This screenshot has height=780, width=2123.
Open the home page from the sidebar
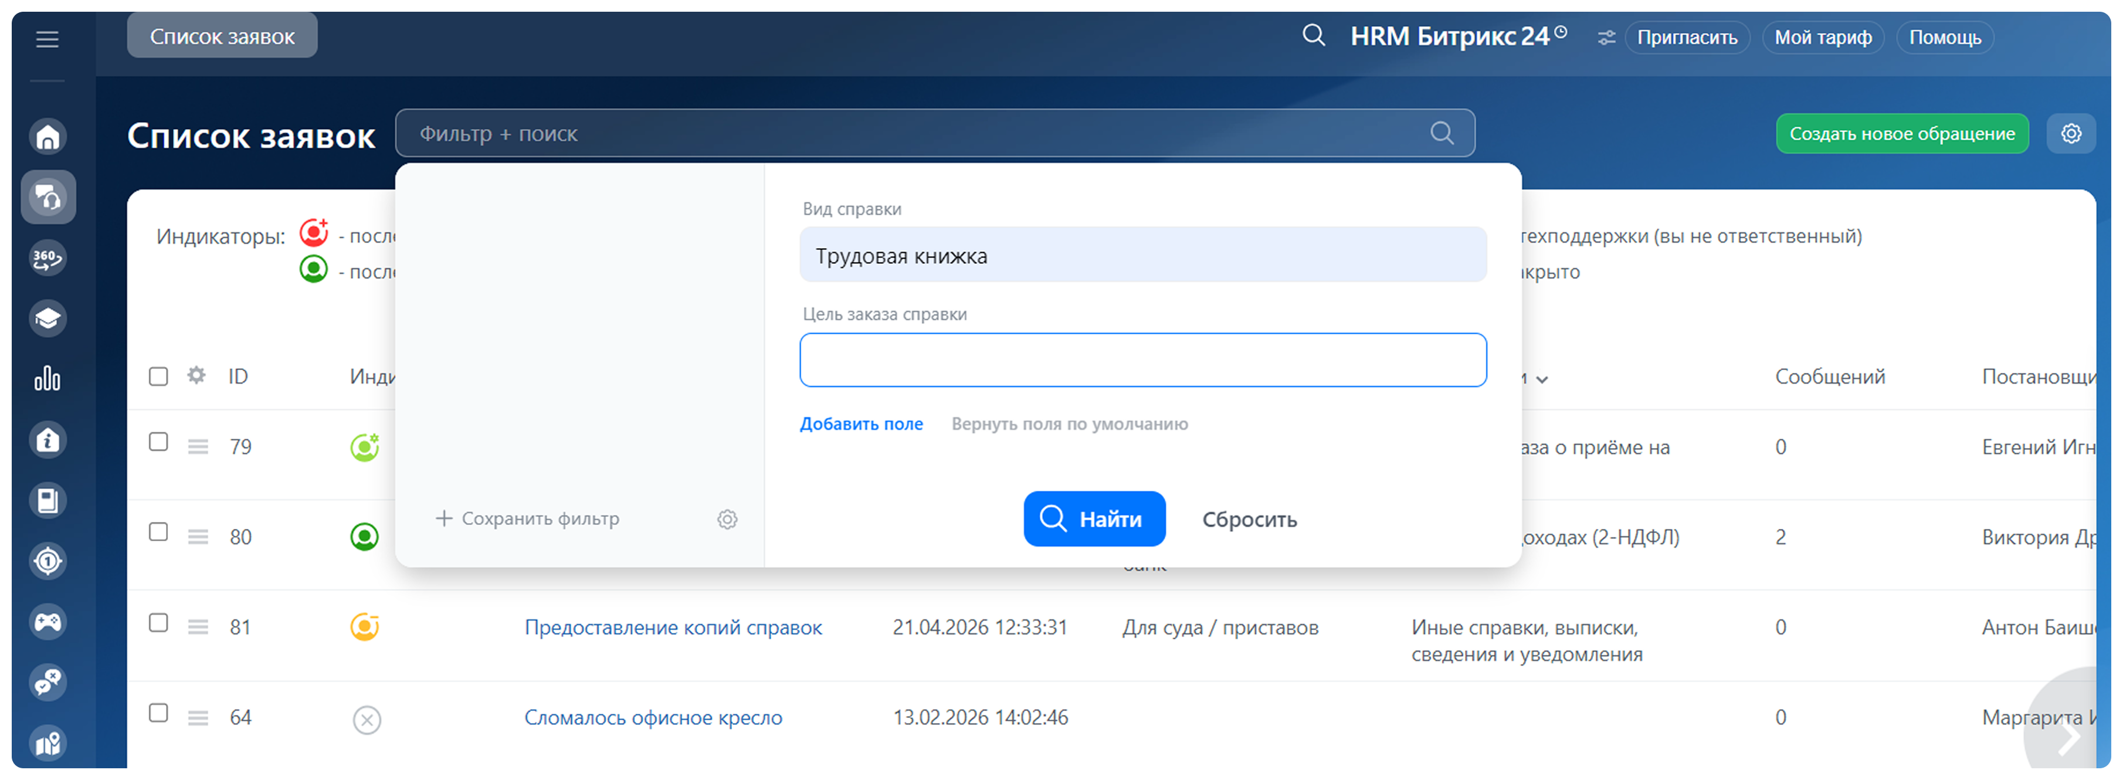tap(48, 136)
